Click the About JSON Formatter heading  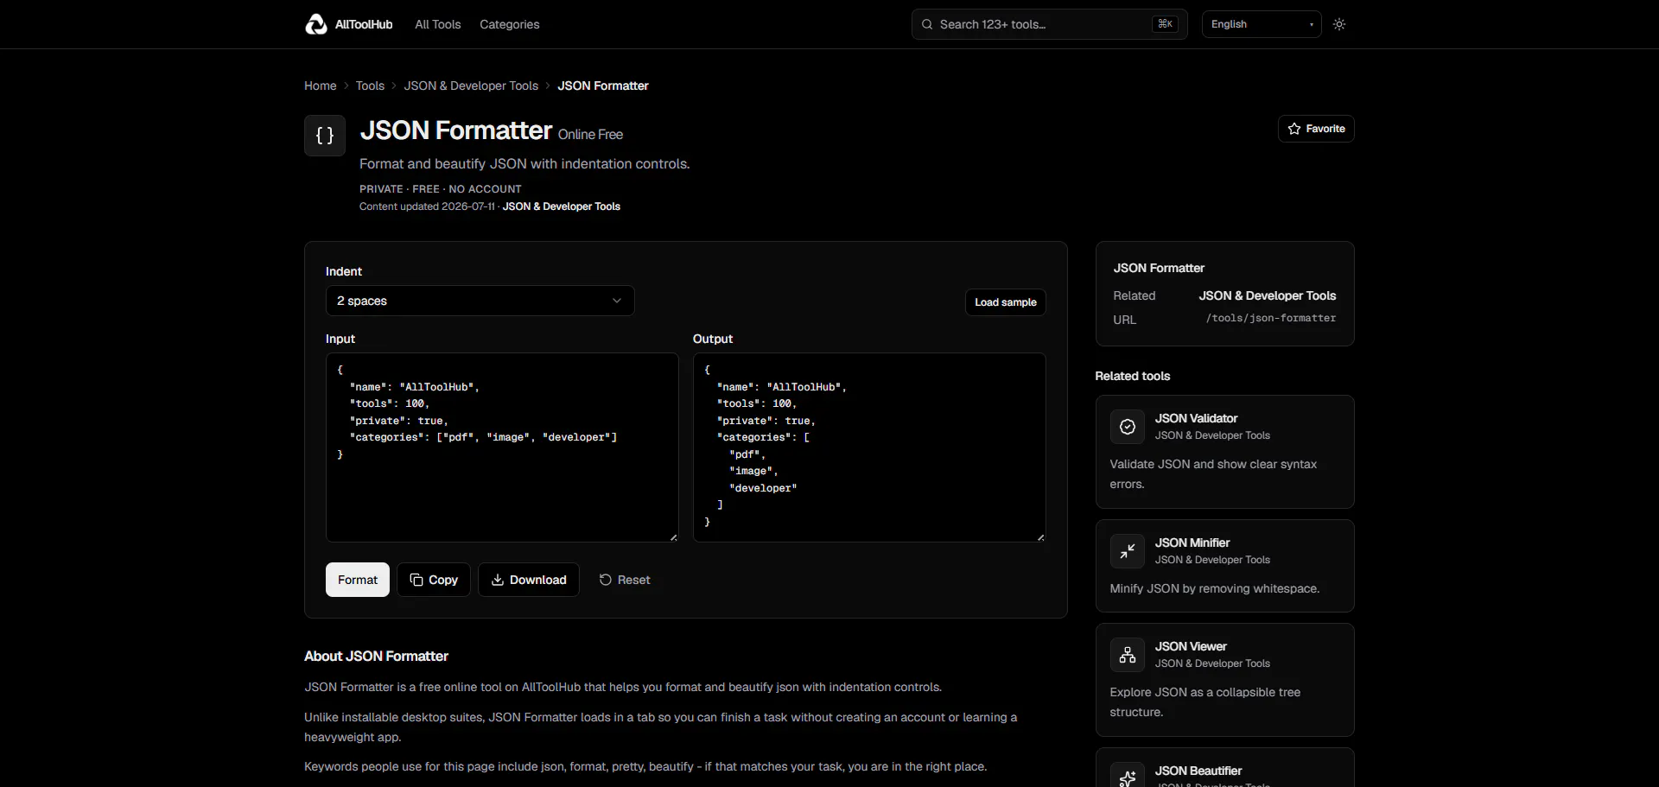pos(376,657)
